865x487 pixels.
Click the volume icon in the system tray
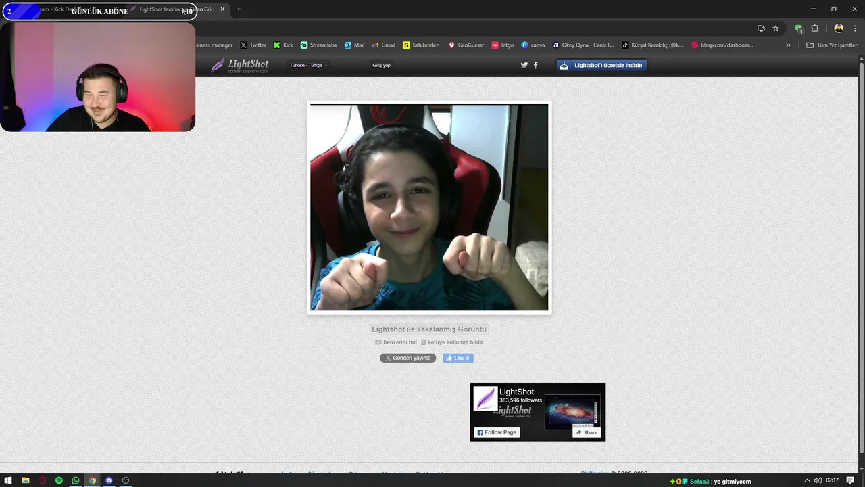tap(818, 480)
